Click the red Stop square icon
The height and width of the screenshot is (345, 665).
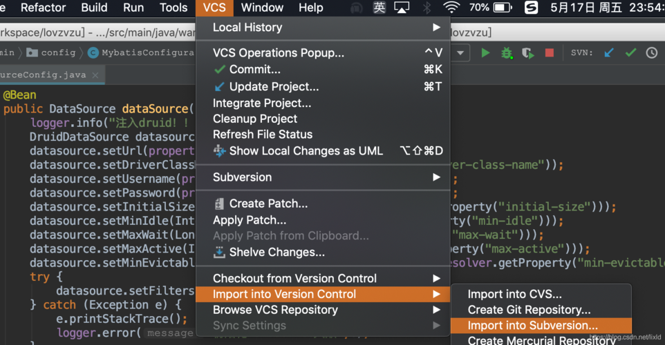pyautogui.click(x=550, y=52)
